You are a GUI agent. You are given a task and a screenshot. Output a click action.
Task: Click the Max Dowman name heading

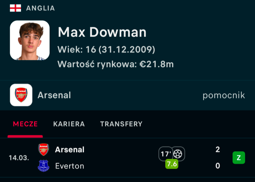(x=102, y=32)
